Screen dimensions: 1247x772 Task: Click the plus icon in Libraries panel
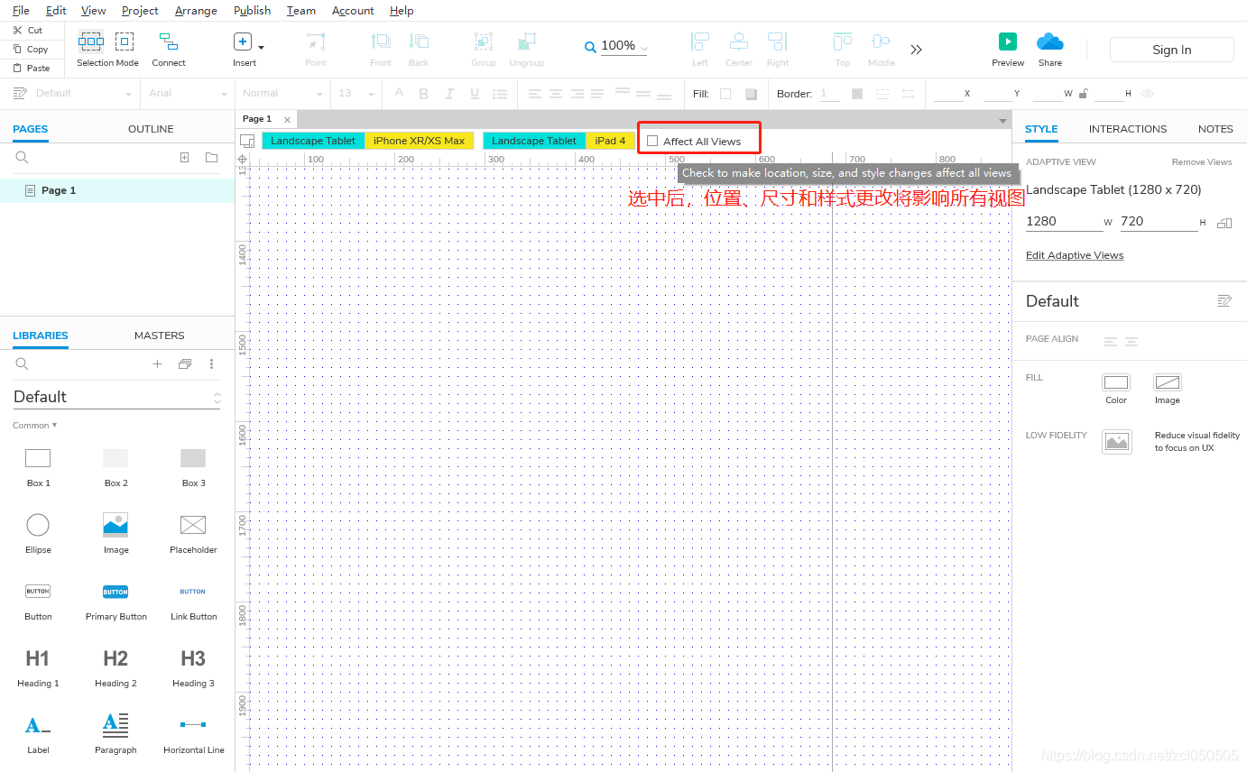coord(157,364)
